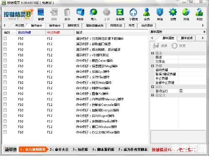
Task: Click the 删除 trash can toolbar icon
Action: tap(67, 14)
